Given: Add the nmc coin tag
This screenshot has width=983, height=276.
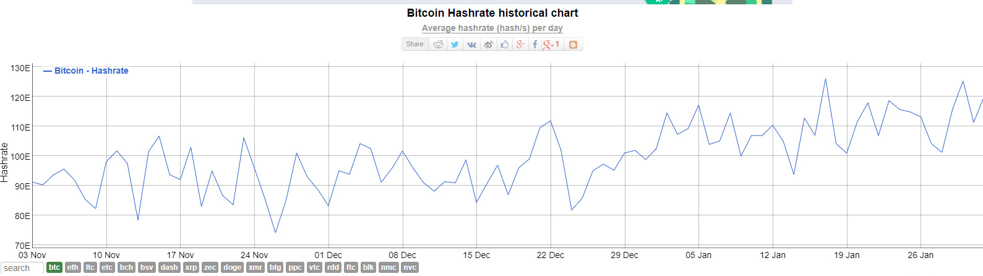Looking at the screenshot, I should pyautogui.click(x=388, y=267).
